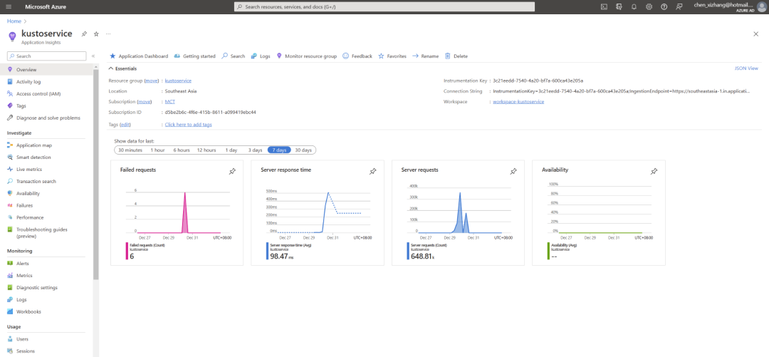Open the workspace-kustoservice link
The height and width of the screenshot is (357, 769).
tap(518, 102)
